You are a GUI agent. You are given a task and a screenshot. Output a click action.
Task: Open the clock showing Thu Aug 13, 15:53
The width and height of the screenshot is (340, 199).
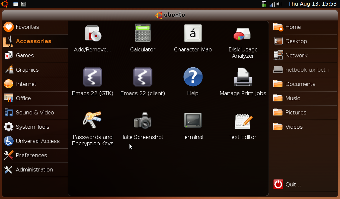coord(312,4)
